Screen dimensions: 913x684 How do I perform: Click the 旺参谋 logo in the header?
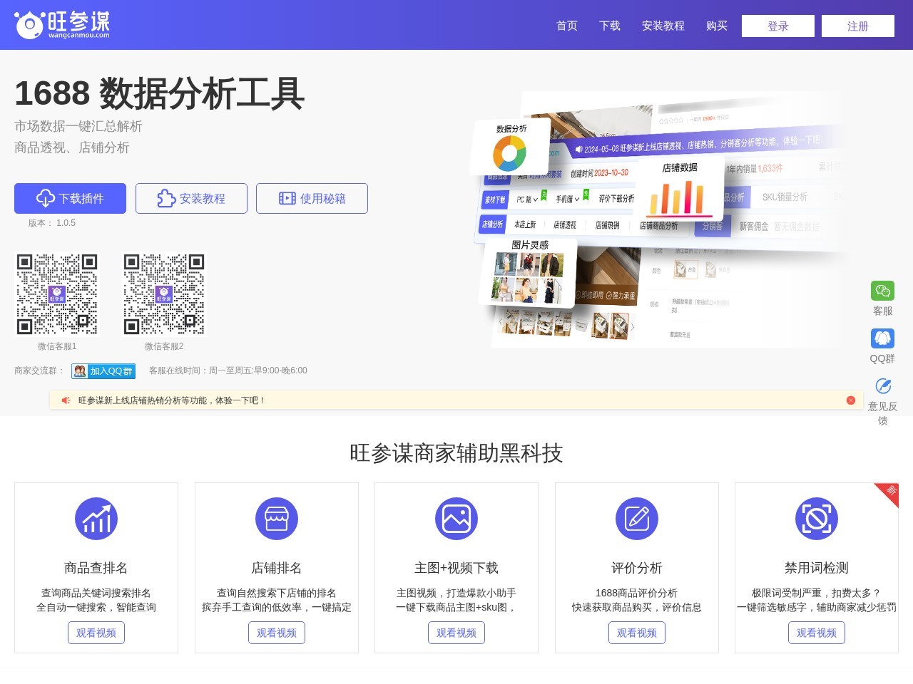point(62,25)
